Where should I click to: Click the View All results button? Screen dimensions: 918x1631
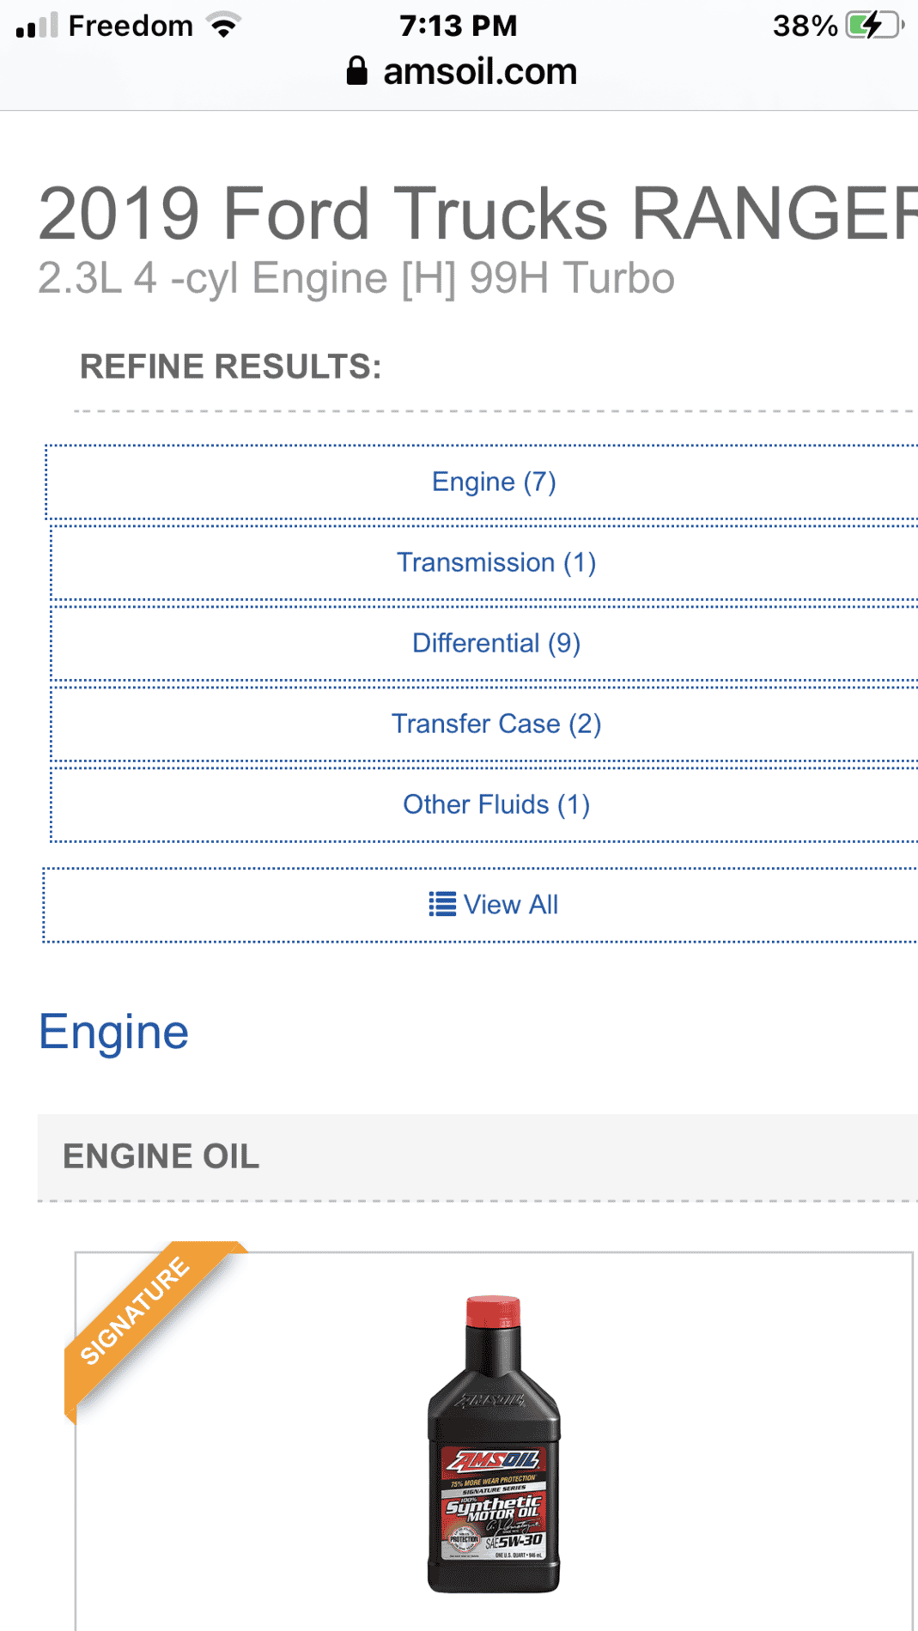(480, 905)
